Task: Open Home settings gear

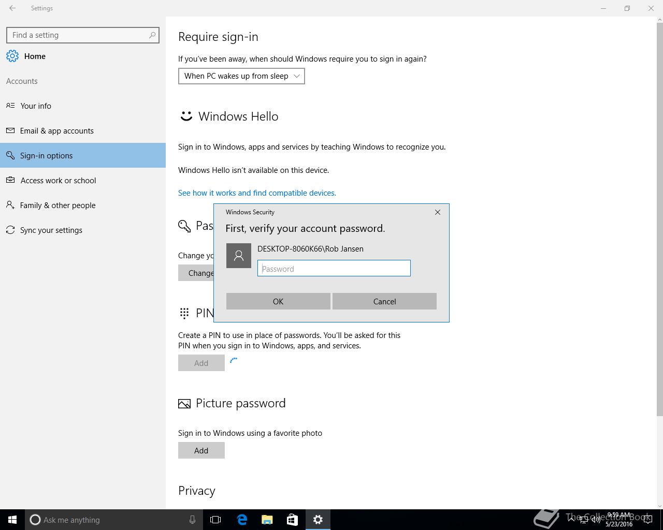Action: point(12,56)
